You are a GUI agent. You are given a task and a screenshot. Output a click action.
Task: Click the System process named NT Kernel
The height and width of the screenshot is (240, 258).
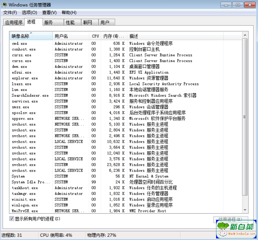click(x=126, y=176)
